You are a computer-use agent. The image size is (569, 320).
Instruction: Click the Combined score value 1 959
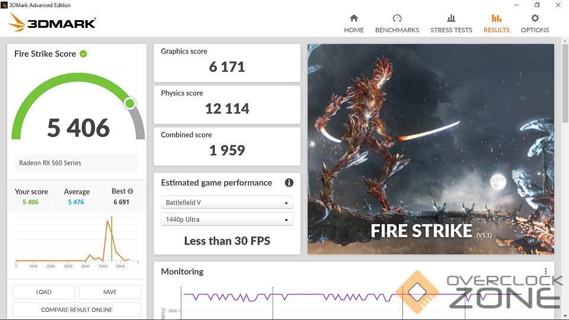click(227, 150)
